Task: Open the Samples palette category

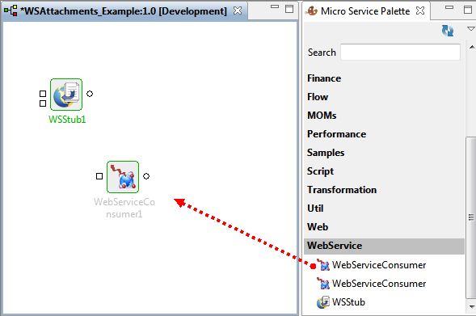Action: [x=326, y=153]
